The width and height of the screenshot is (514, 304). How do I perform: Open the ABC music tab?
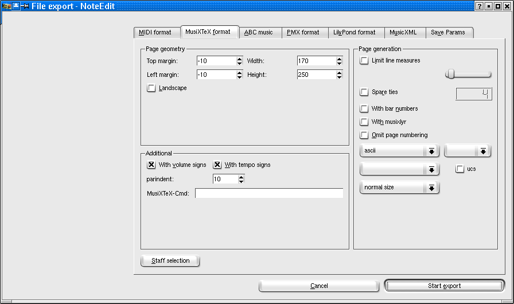(260, 33)
